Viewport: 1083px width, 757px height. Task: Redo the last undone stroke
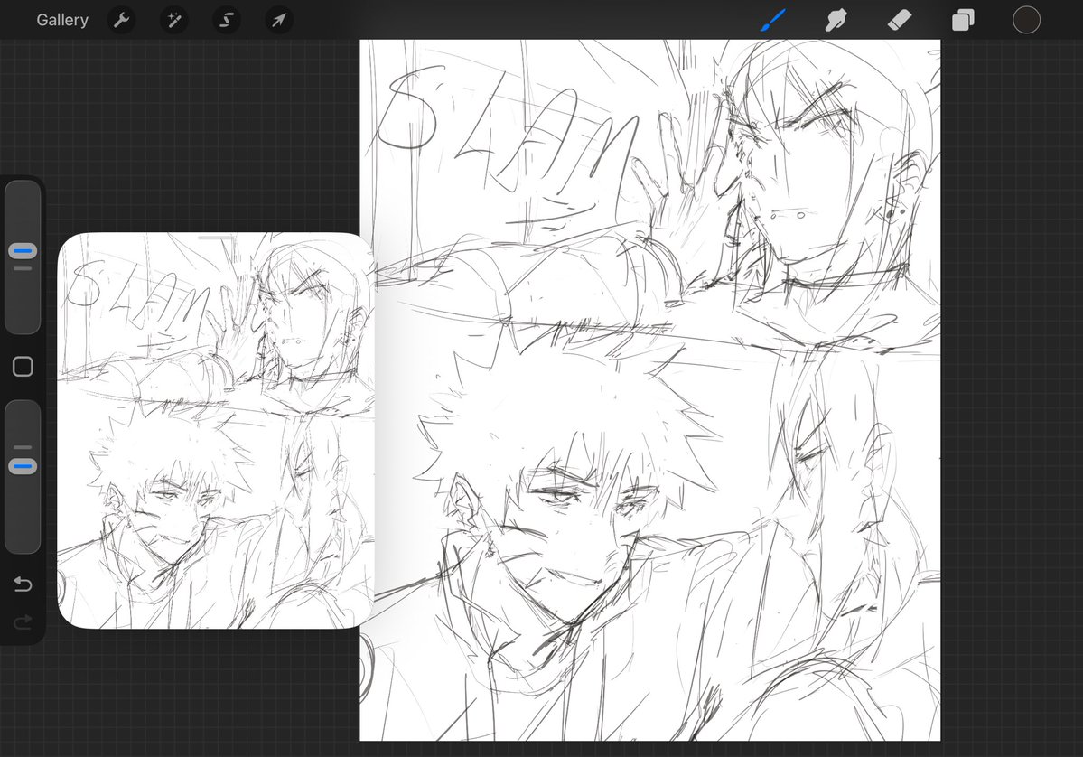23,622
